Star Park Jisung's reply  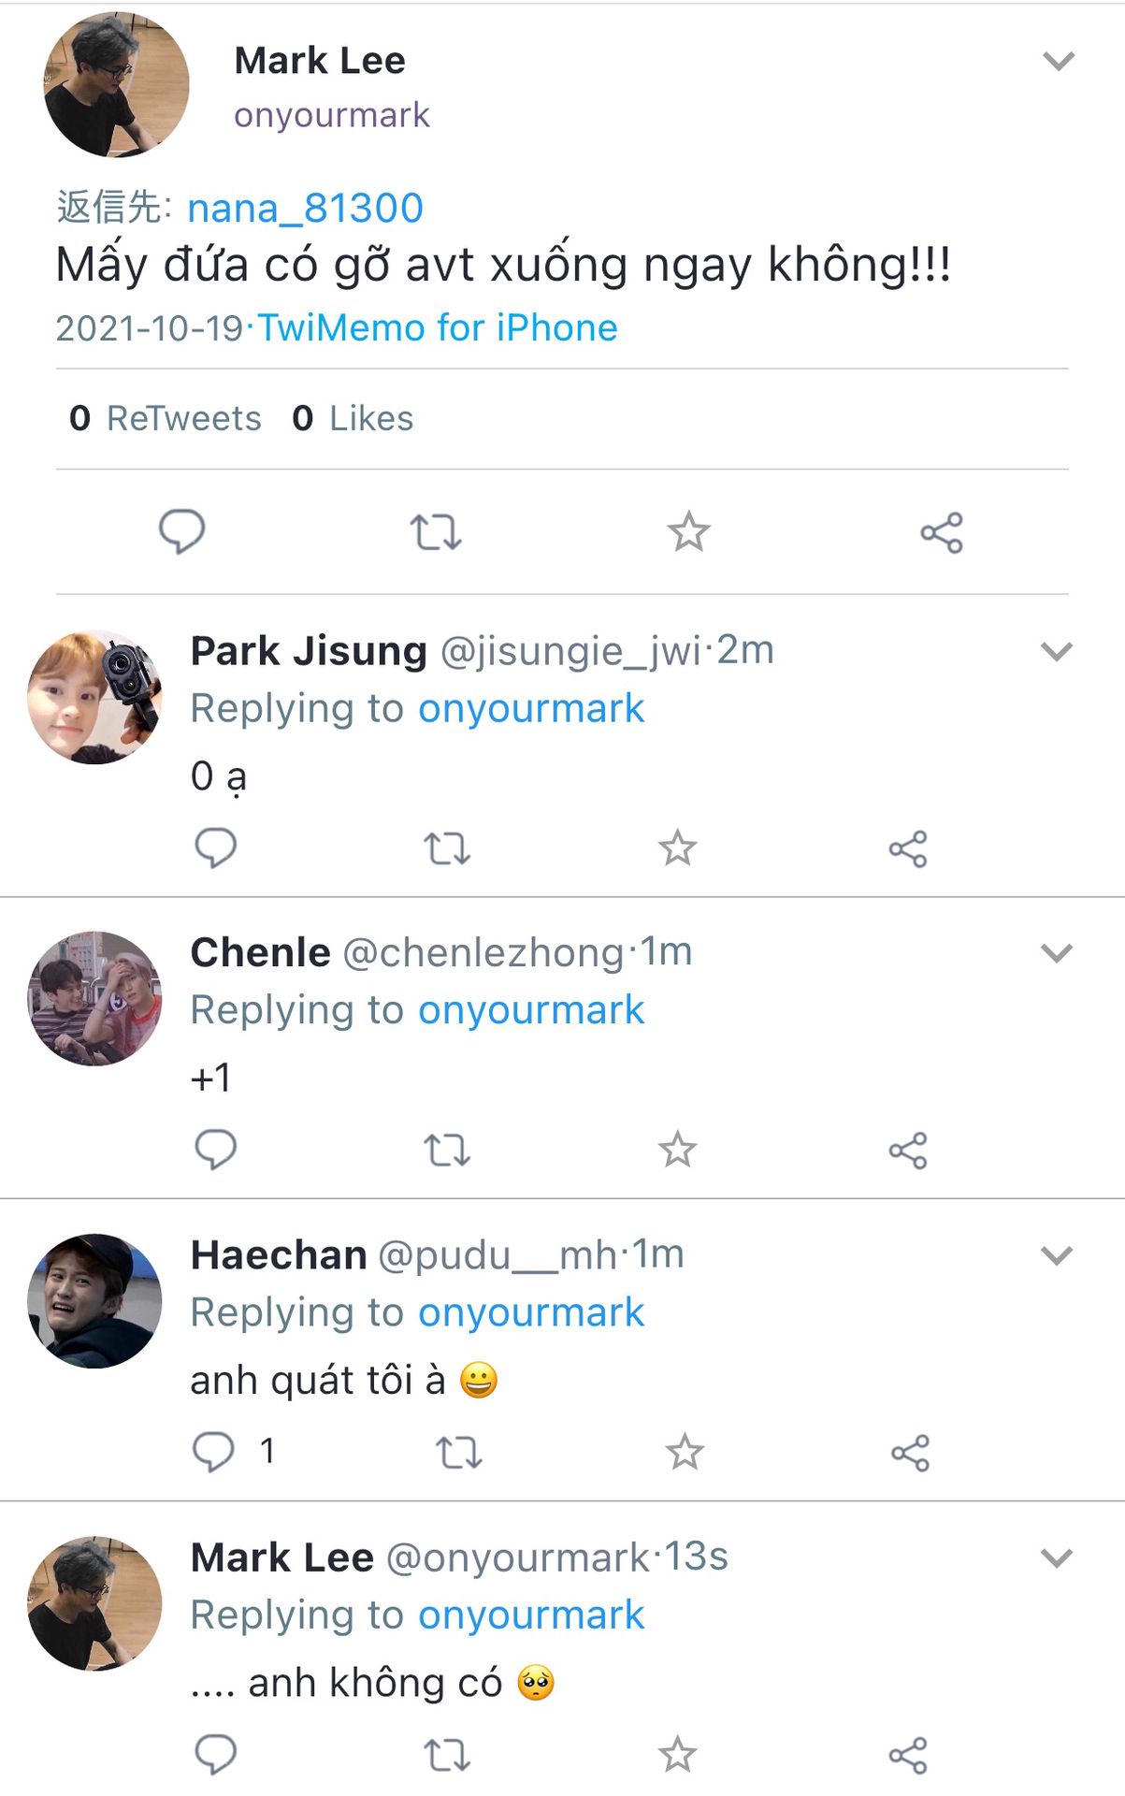tap(677, 848)
